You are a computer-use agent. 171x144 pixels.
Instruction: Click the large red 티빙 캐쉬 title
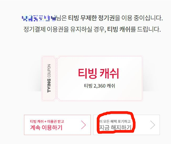(98, 74)
